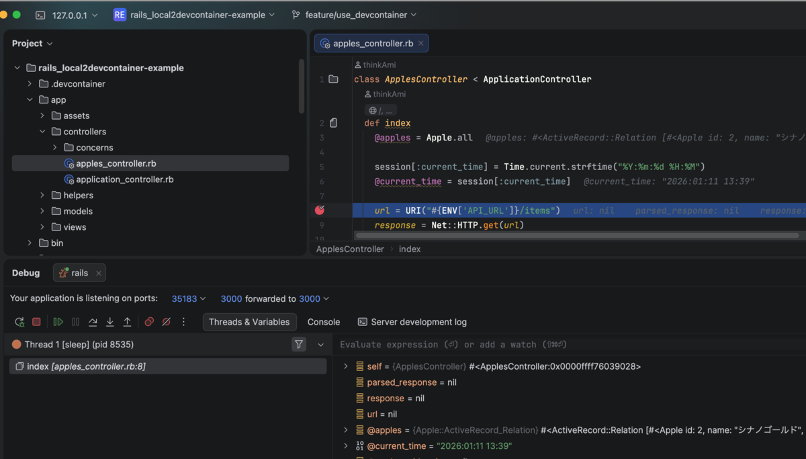Expand the assets folder

(42, 116)
